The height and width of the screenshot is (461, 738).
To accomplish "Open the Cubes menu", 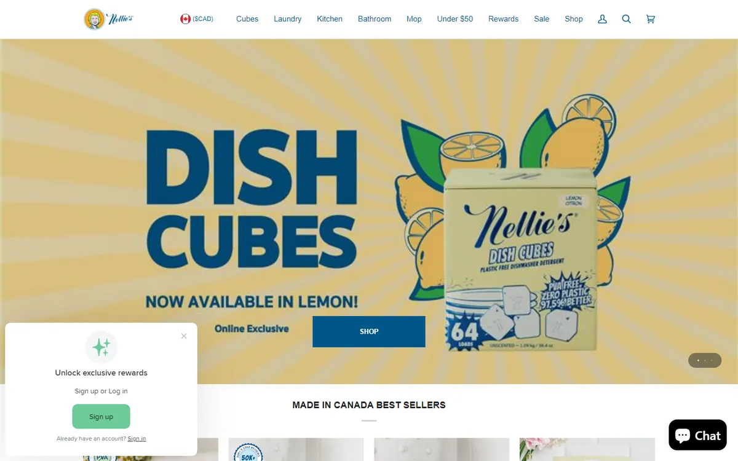I will 247,19.
